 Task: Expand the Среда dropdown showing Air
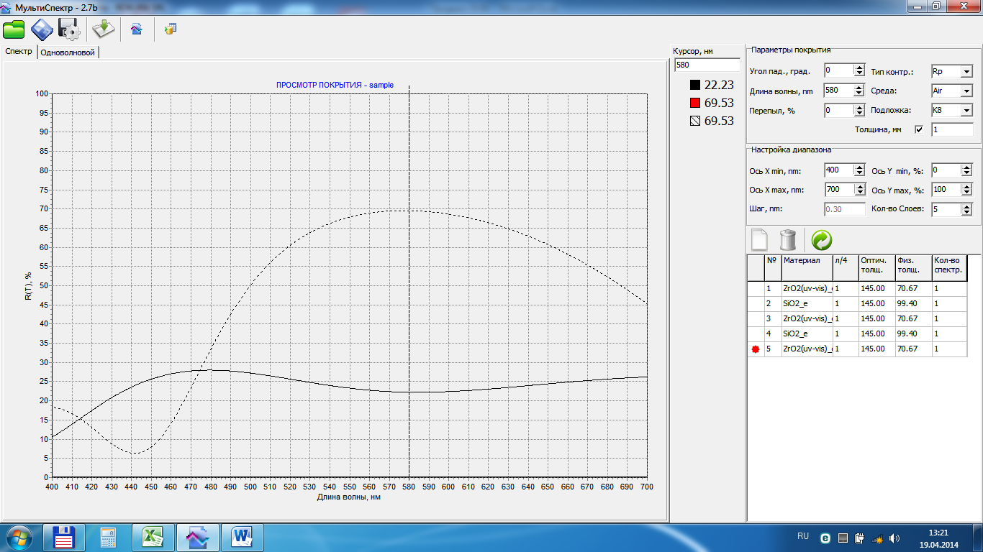click(966, 91)
